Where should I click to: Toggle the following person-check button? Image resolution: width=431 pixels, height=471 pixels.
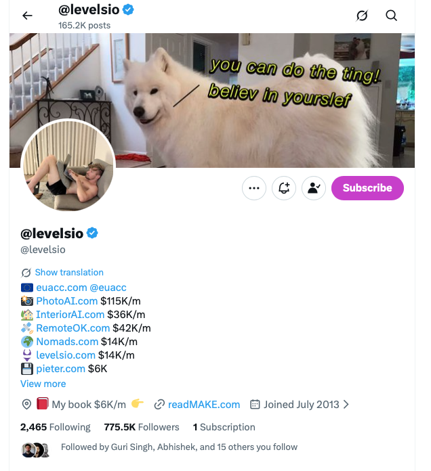click(x=313, y=188)
